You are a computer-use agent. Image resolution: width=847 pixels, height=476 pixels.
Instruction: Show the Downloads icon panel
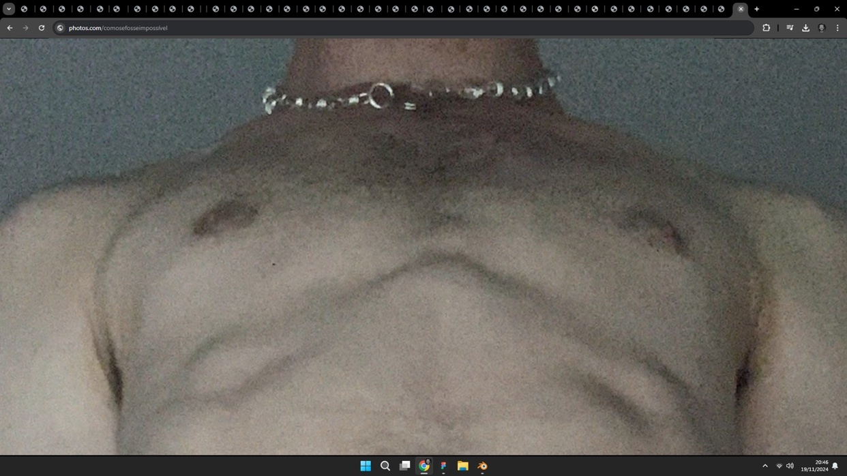pos(805,28)
